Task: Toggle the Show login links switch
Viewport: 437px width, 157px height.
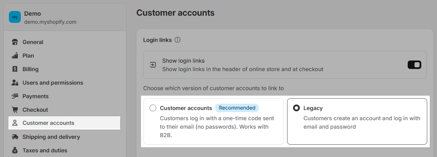Action: (414, 65)
